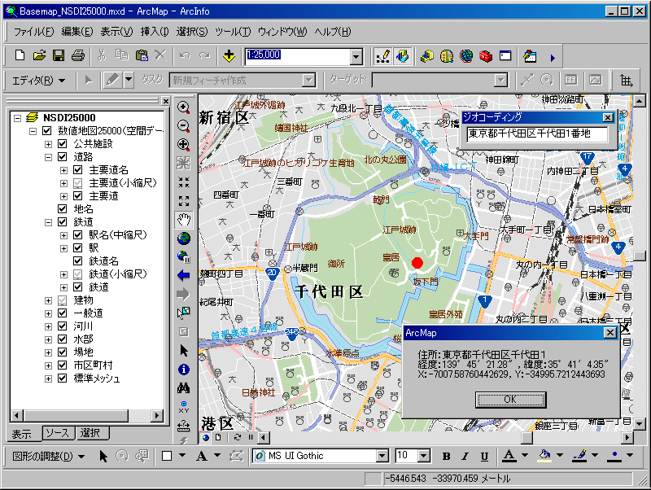Activate the Identify info tool
The width and height of the screenshot is (651, 490).
184,370
